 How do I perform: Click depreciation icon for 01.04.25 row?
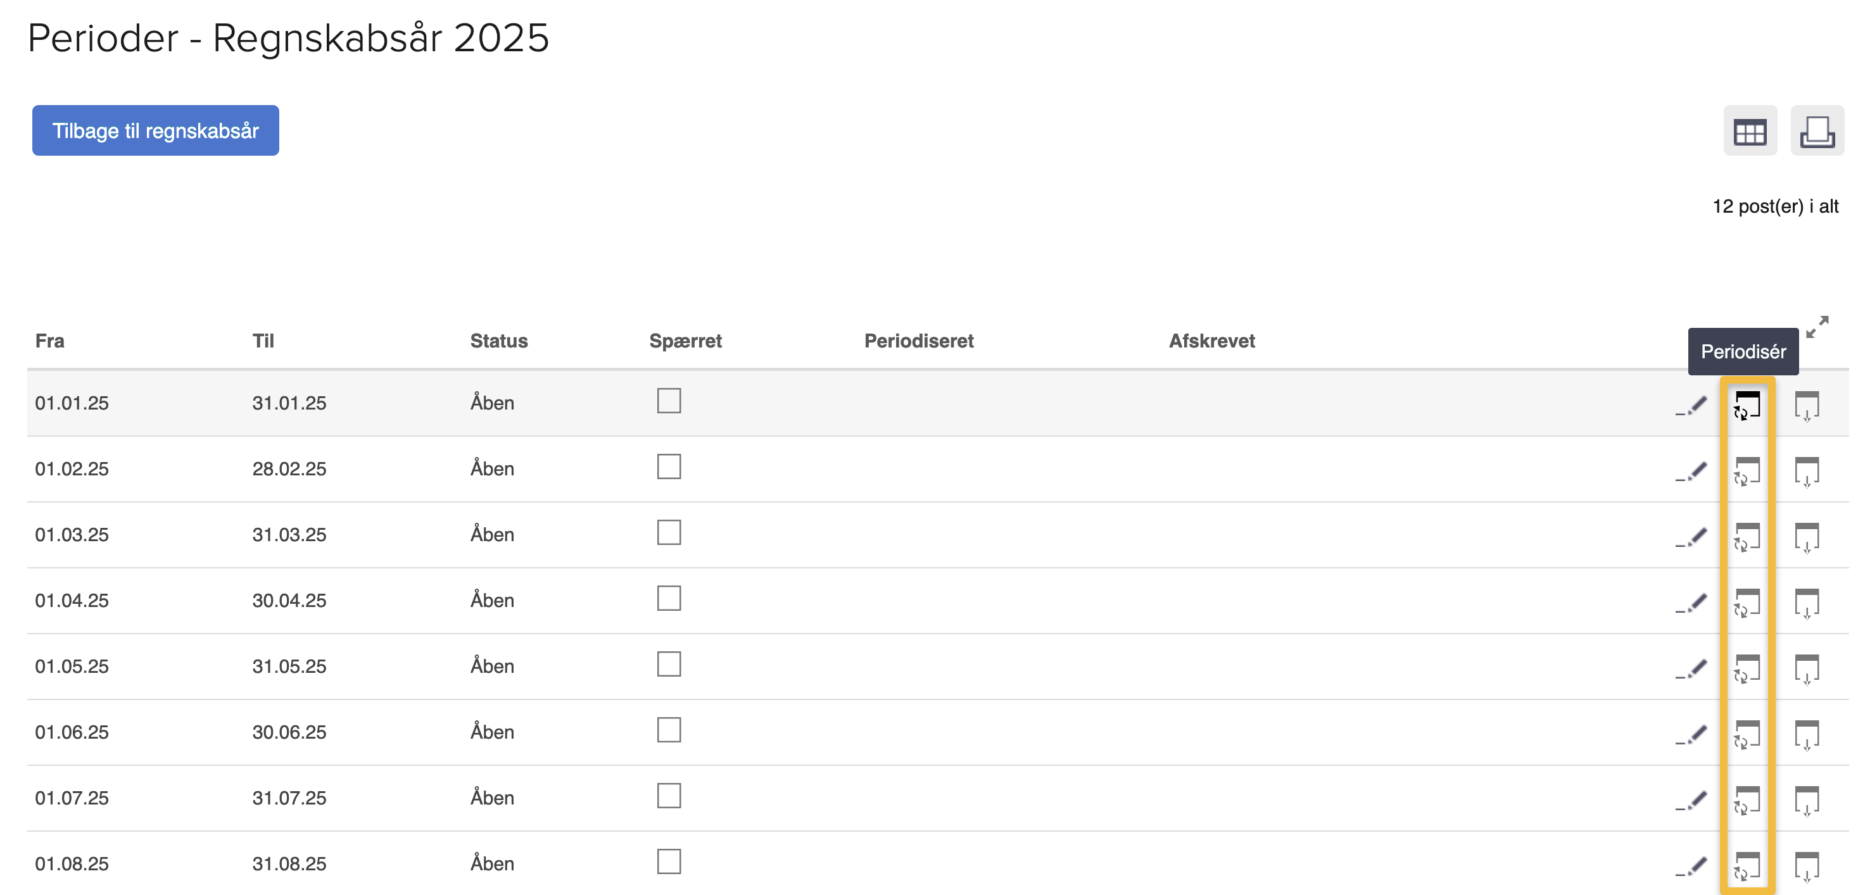(1807, 603)
